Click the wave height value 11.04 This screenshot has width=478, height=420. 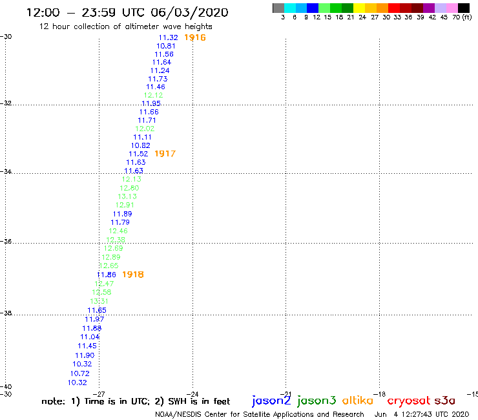pos(90,337)
